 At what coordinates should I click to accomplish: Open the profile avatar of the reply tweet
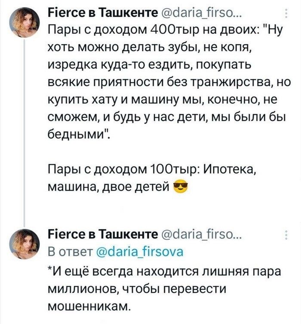(25, 244)
